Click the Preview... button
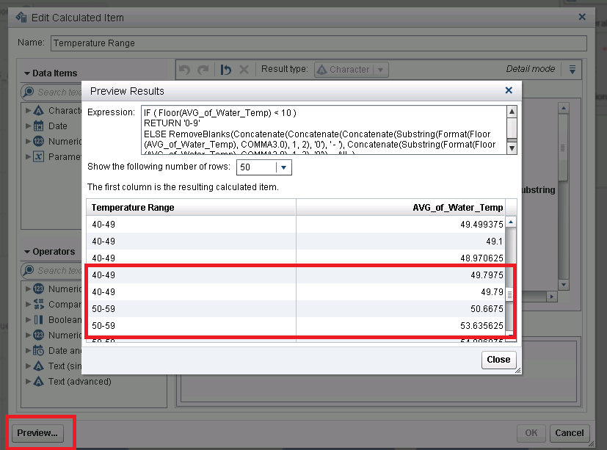This screenshot has width=607, height=450. [x=37, y=432]
